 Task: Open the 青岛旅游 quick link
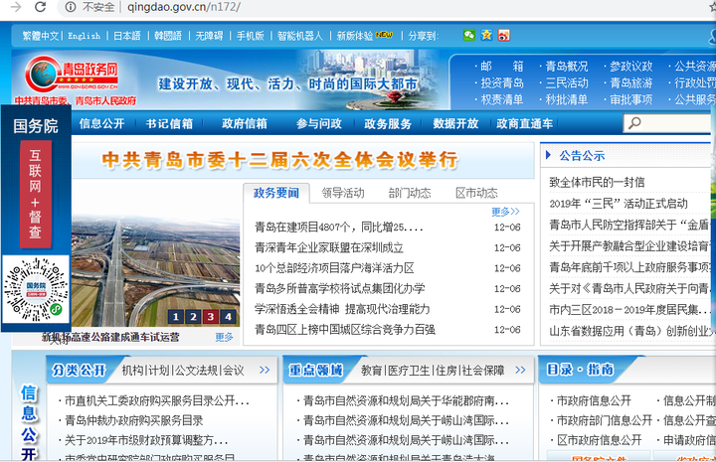point(631,83)
